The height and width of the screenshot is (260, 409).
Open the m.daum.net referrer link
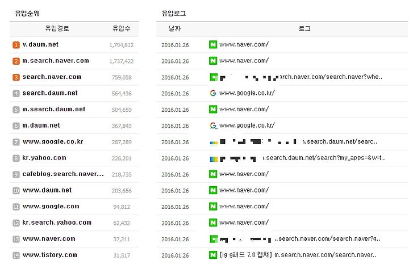point(41,125)
